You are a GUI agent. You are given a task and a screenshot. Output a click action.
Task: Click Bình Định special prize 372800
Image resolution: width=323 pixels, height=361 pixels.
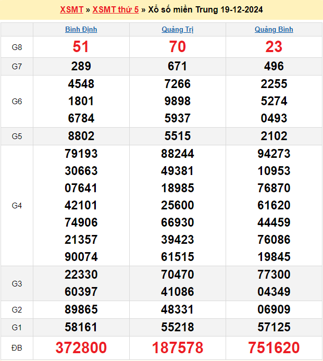click(x=81, y=348)
